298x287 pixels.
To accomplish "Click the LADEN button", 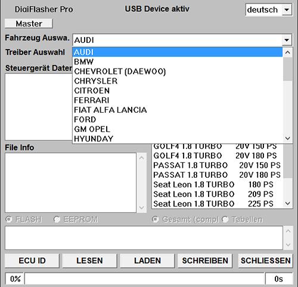I will click(147, 261).
